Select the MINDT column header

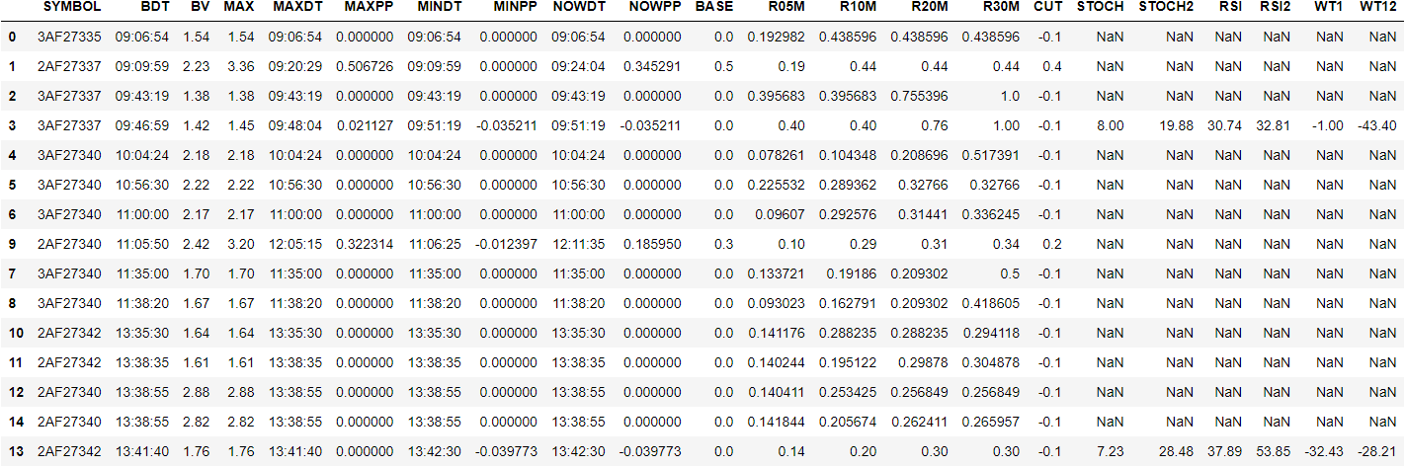pyautogui.click(x=440, y=7)
